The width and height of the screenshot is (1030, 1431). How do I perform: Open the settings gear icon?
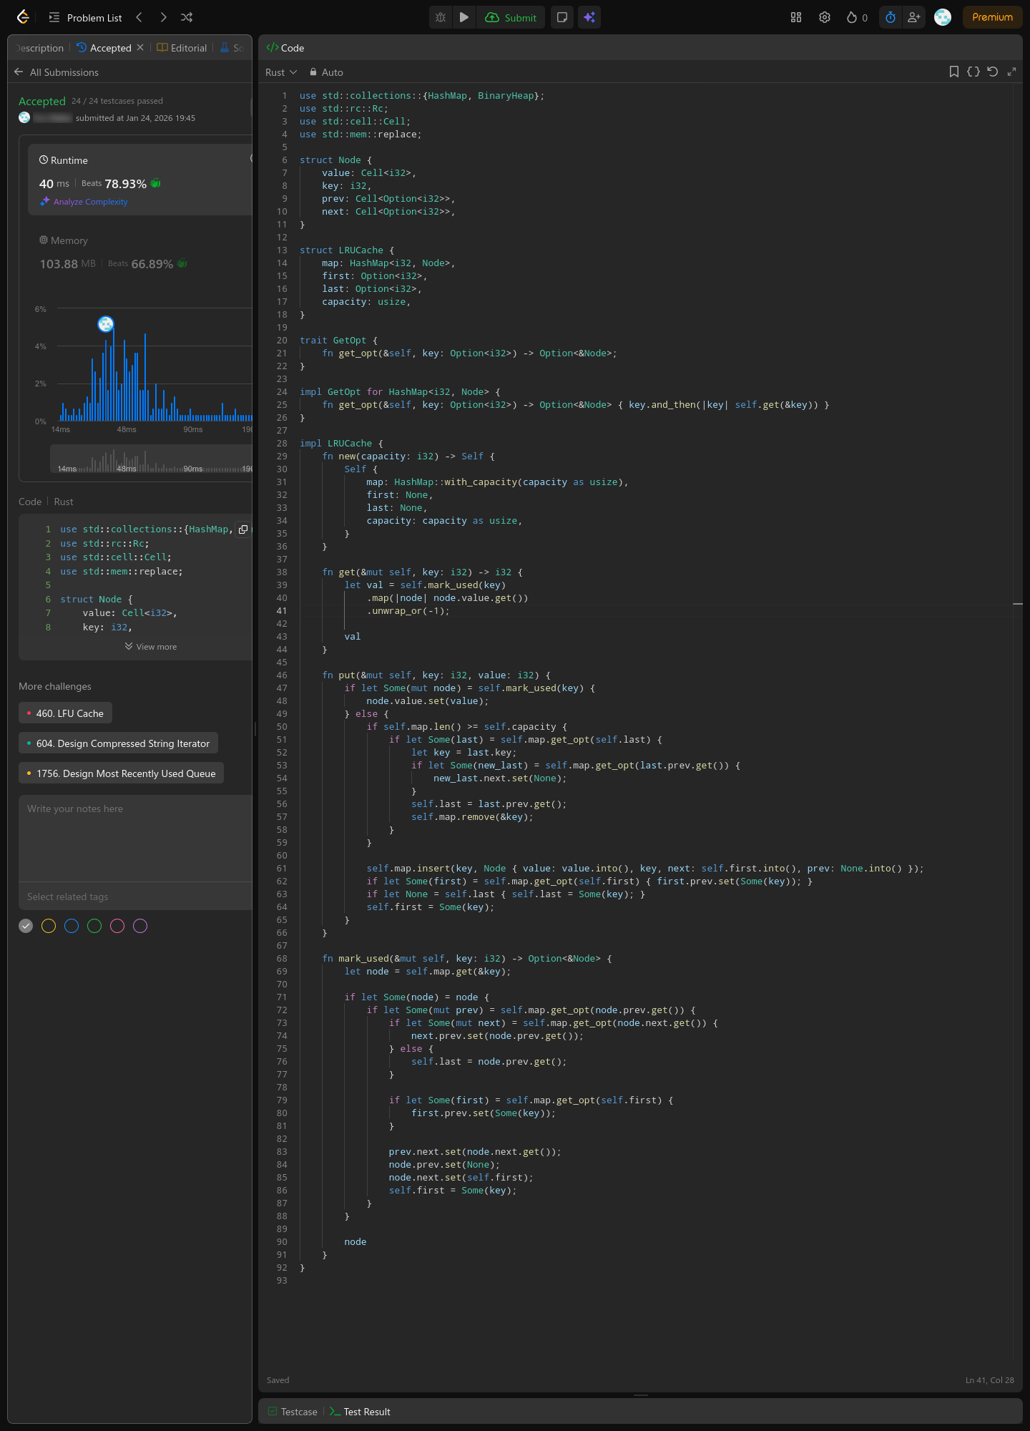pos(825,17)
